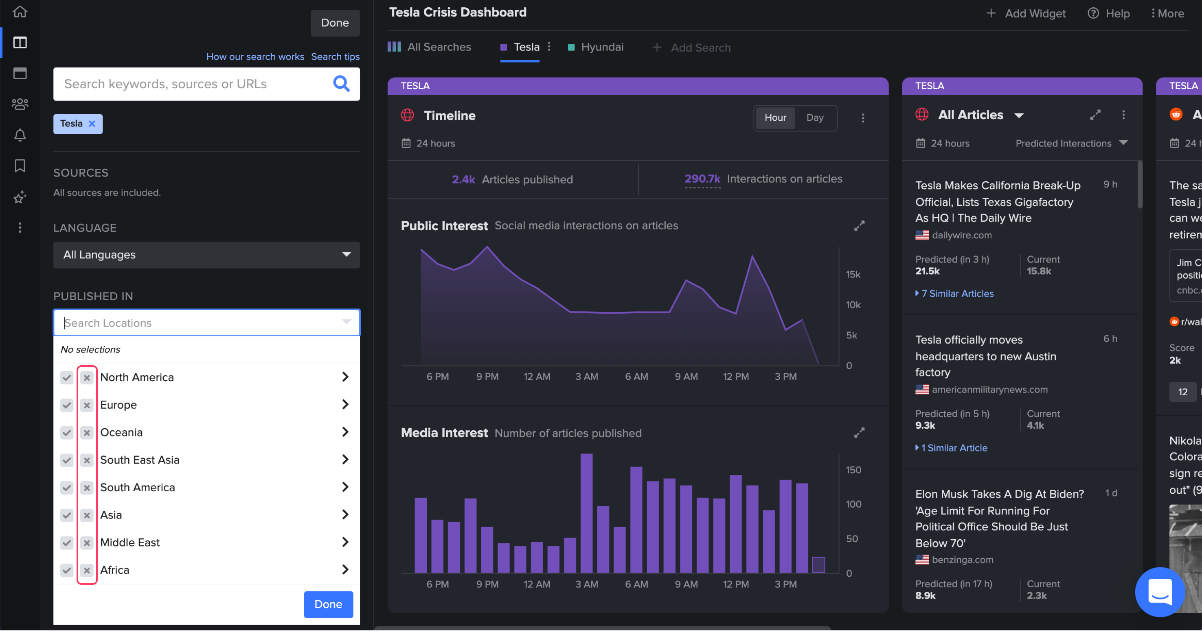1202x632 pixels.
Task: Include North America with checkmark
Action: pyautogui.click(x=67, y=378)
